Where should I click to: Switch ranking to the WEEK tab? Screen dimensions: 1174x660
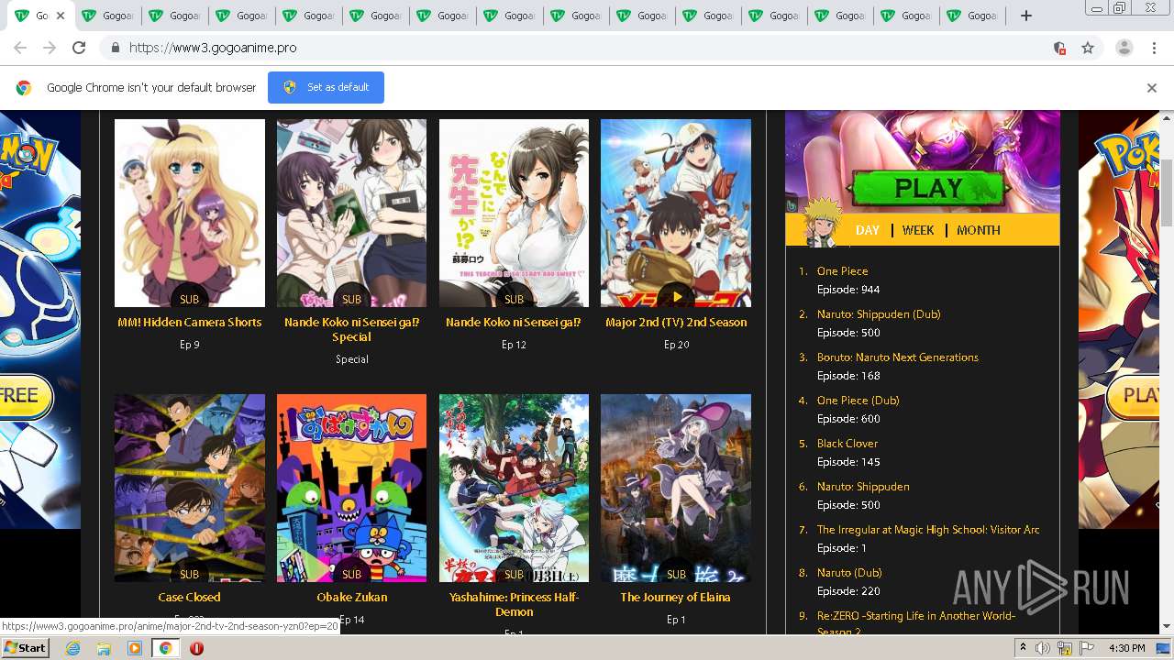click(x=918, y=230)
